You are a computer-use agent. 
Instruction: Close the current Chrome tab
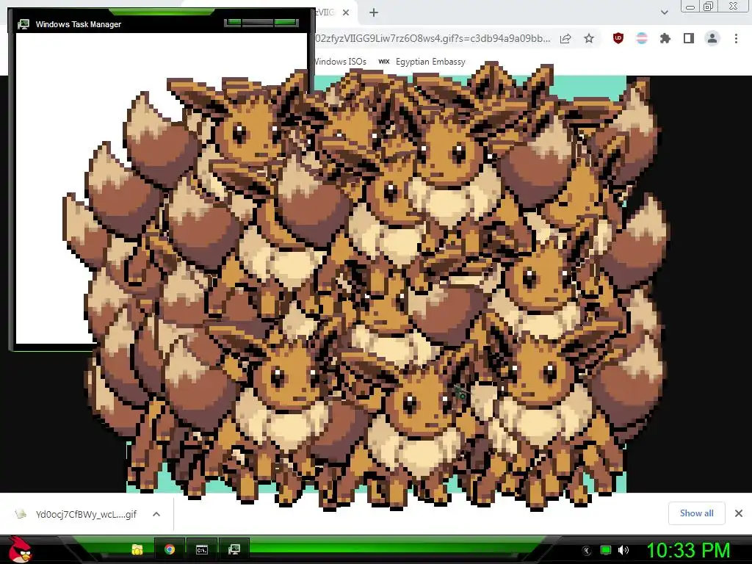(x=346, y=12)
